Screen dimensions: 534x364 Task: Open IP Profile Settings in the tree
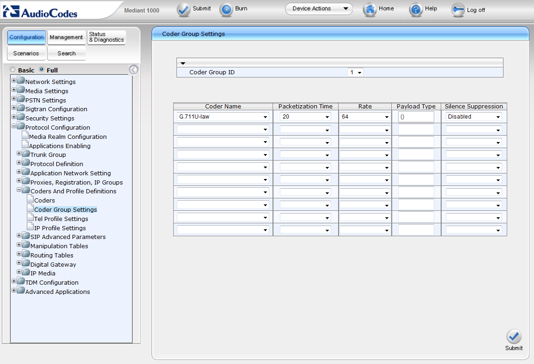(60, 228)
